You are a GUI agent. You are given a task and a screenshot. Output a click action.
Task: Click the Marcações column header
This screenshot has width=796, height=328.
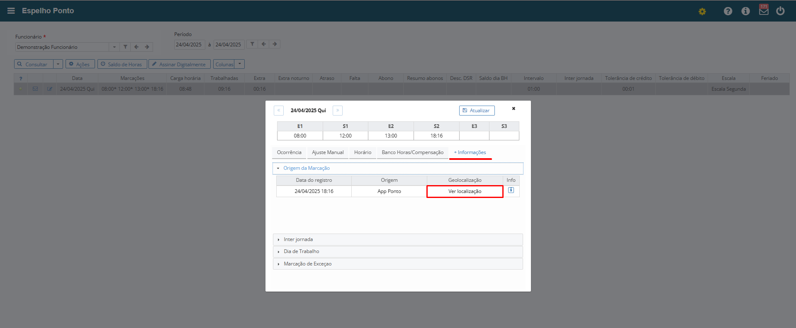[x=132, y=78]
